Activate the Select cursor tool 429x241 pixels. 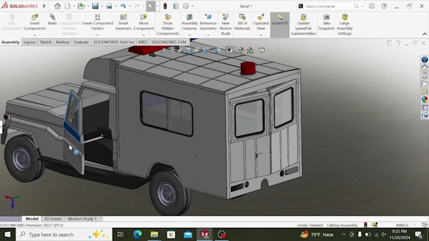151,6
